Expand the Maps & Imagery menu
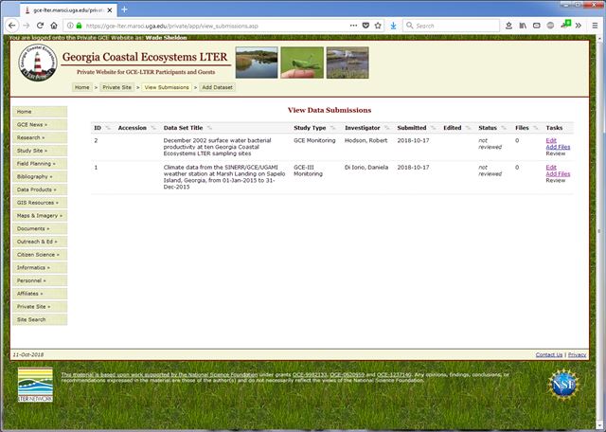Screen dimensions: 606x432 coord(40,215)
